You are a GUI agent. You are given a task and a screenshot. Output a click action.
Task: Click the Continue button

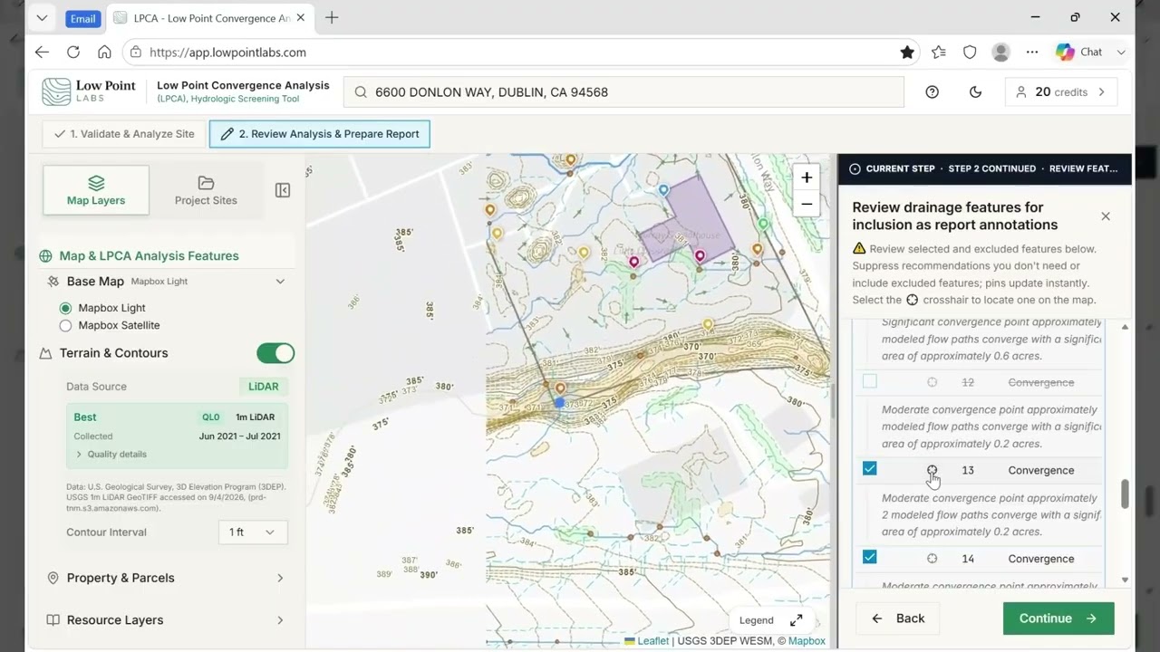pos(1058,618)
